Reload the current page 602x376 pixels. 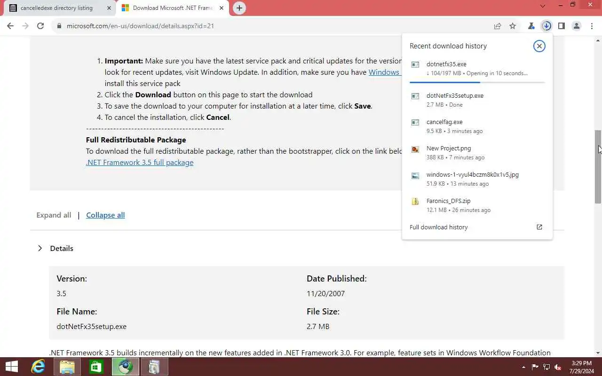pyautogui.click(x=40, y=26)
